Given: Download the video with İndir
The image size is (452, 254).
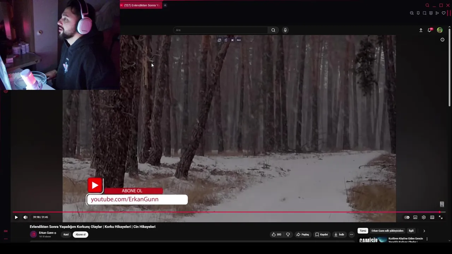Looking at the screenshot, I should tap(339, 235).
